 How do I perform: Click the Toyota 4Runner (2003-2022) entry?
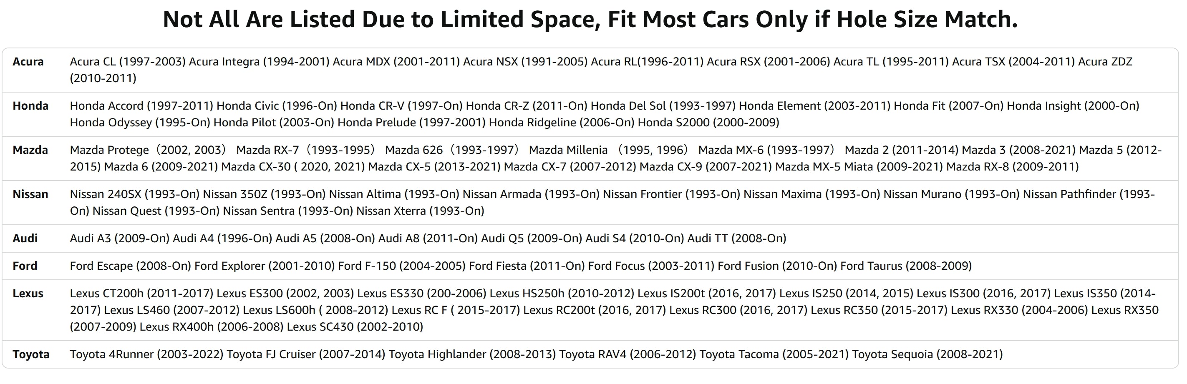click(x=146, y=354)
